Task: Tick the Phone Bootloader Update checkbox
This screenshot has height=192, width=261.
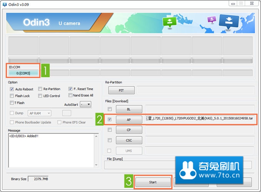Action: tap(12, 122)
